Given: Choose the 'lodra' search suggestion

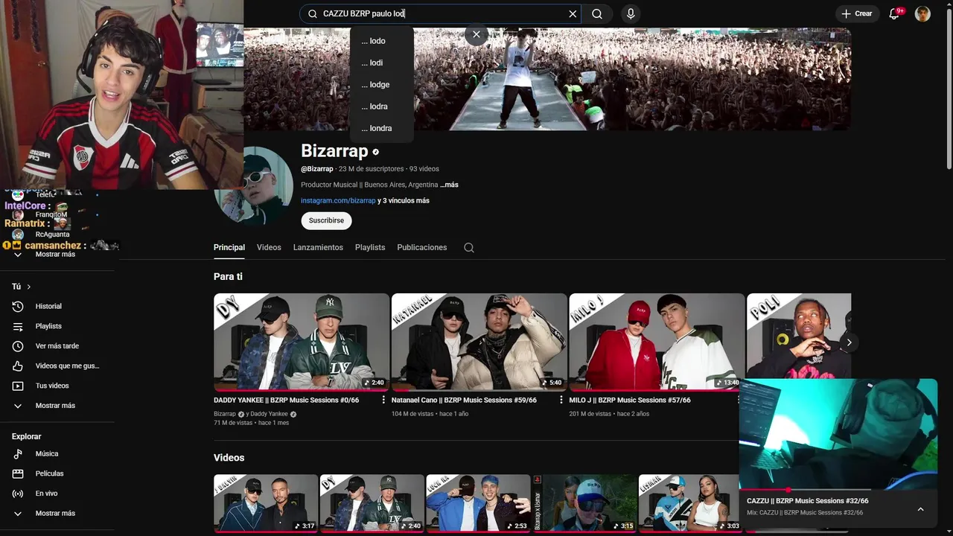Looking at the screenshot, I should 382,106.
